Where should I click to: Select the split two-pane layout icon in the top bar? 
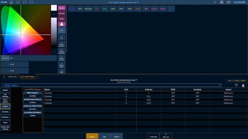point(18,2)
